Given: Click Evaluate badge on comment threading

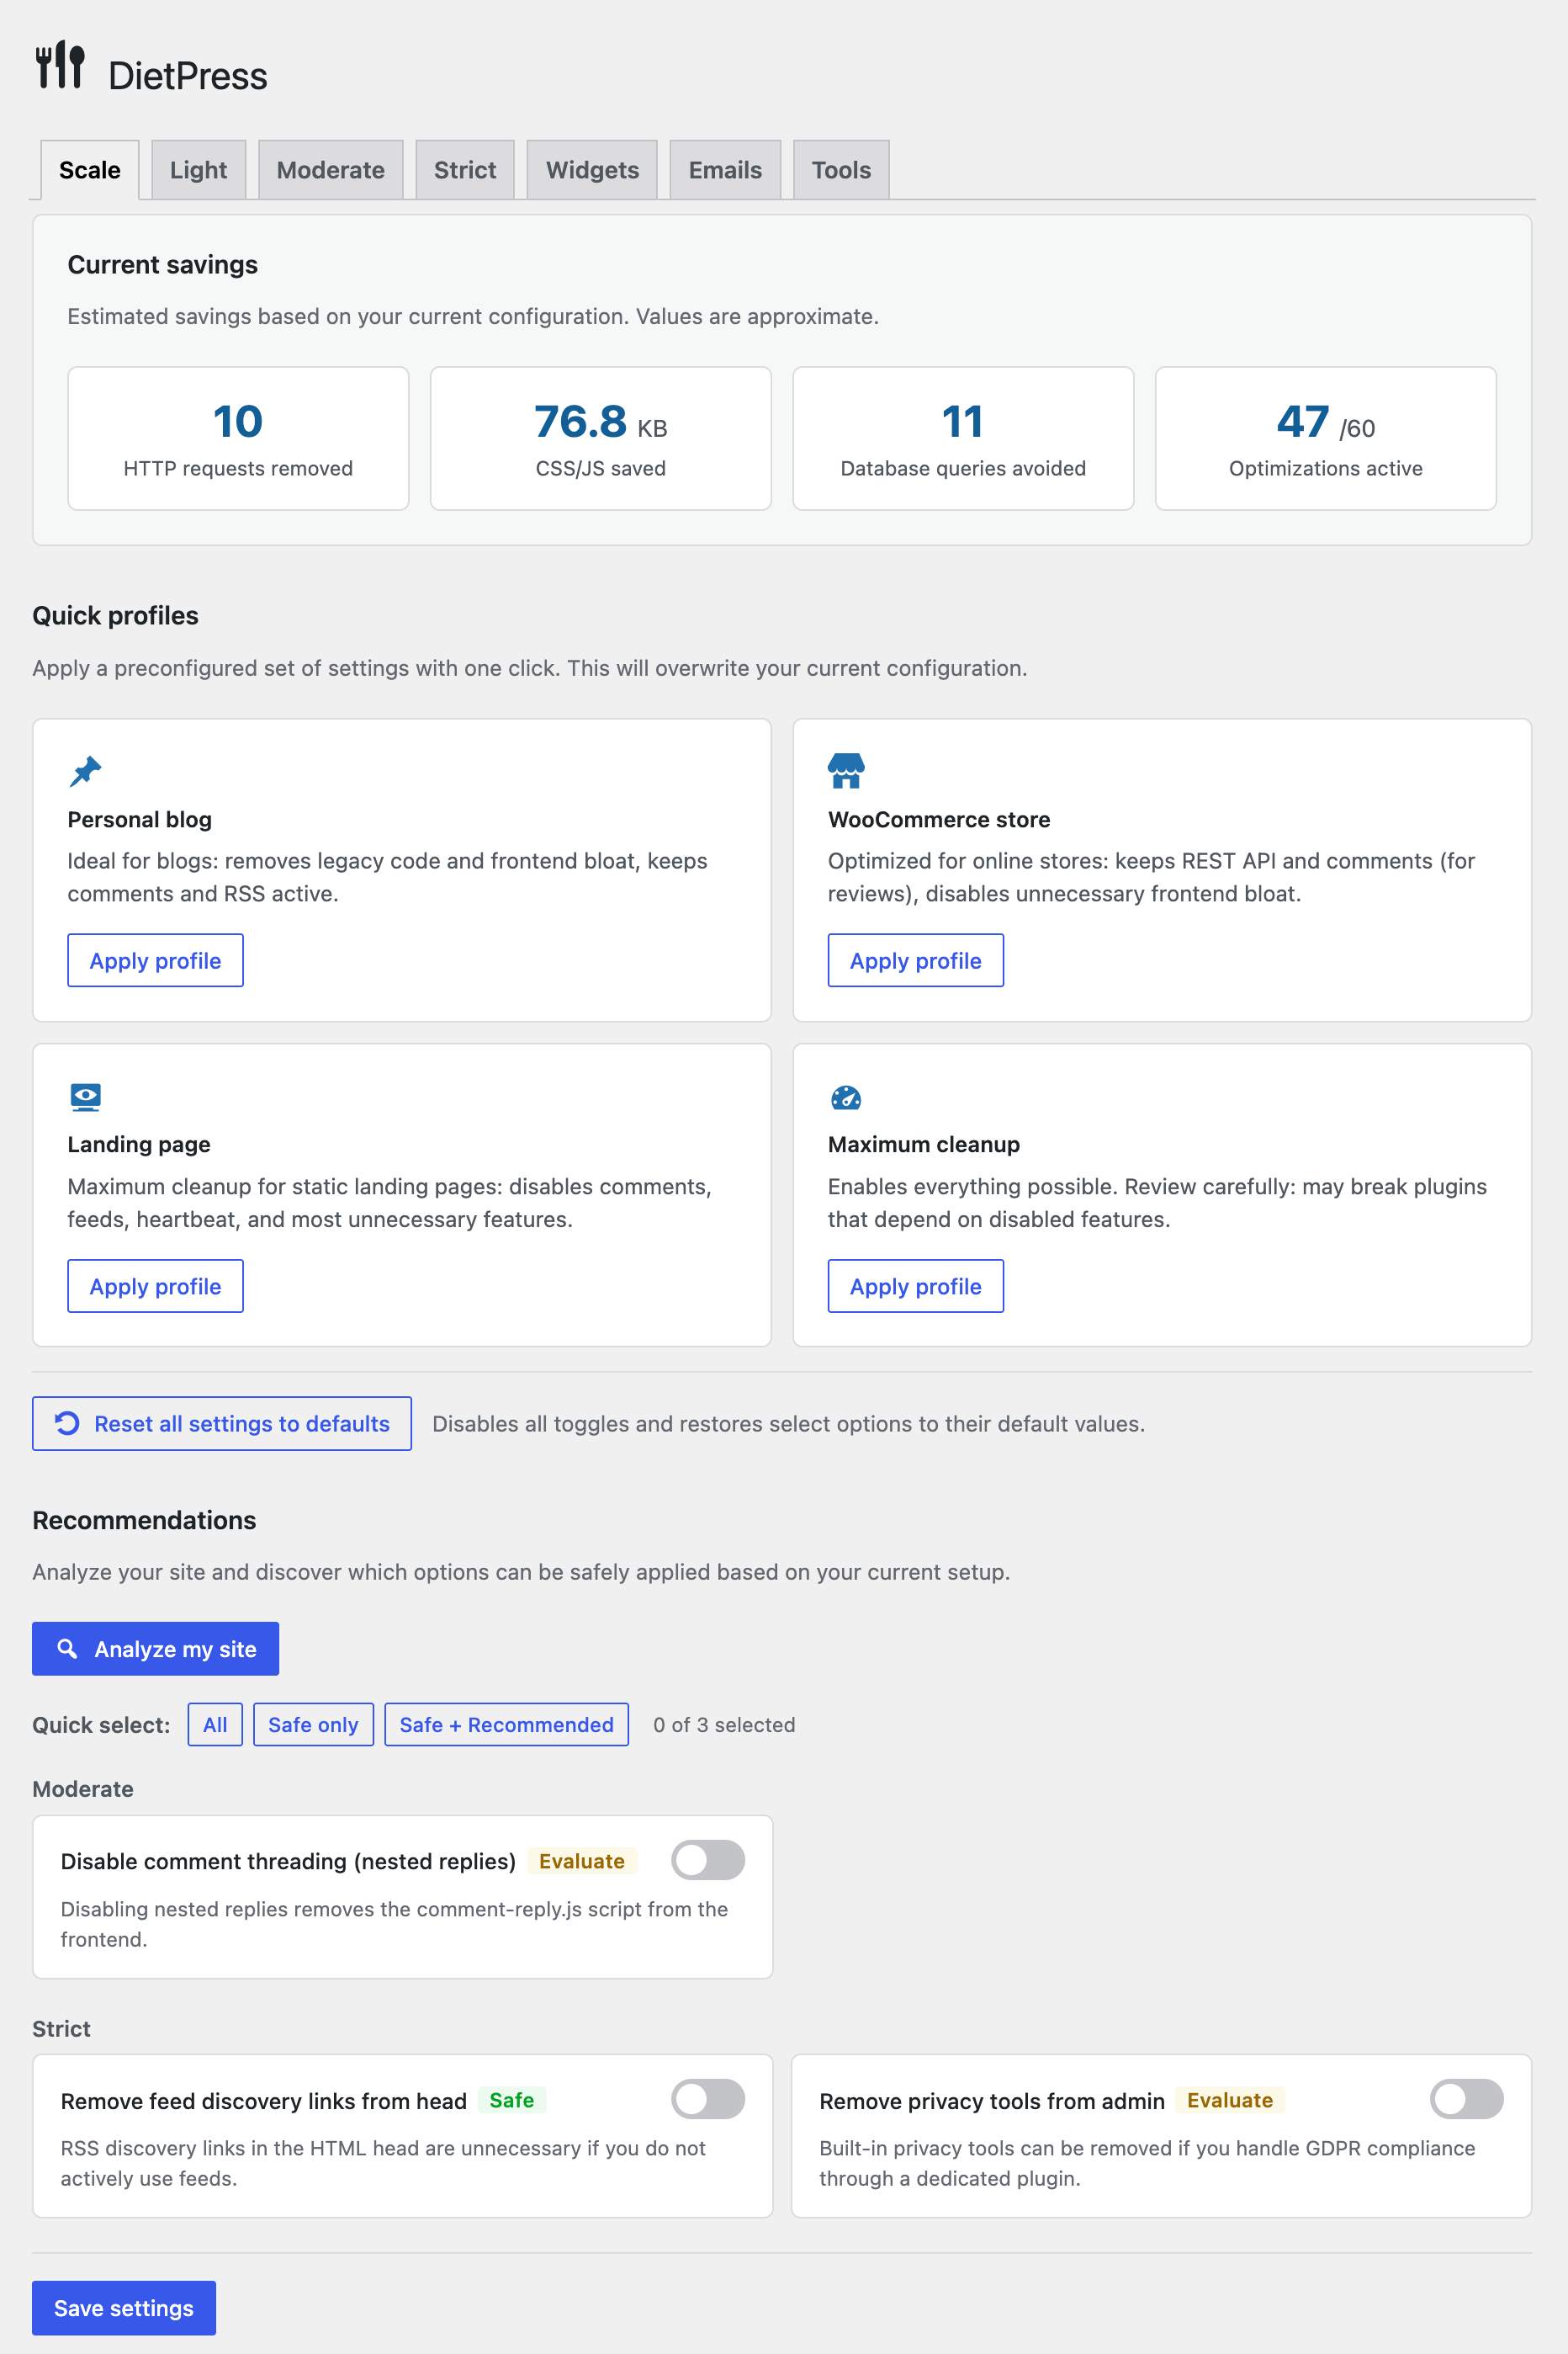Looking at the screenshot, I should [x=582, y=1861].
